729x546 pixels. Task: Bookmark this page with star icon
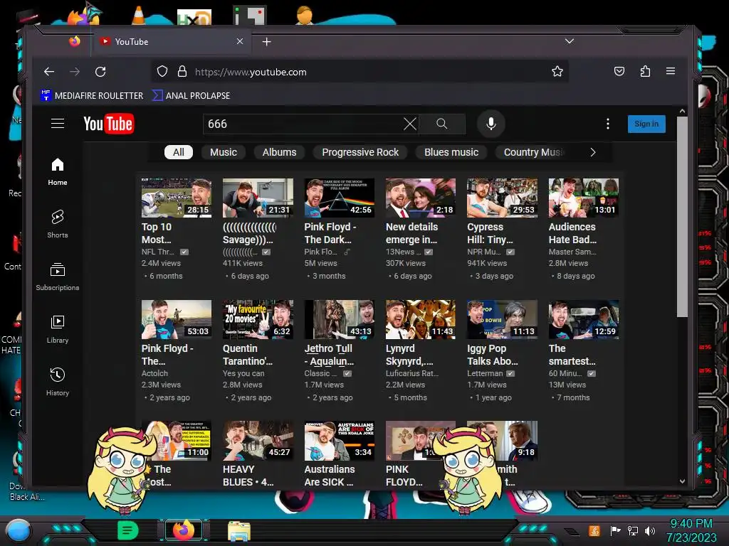tap(557, 72)
